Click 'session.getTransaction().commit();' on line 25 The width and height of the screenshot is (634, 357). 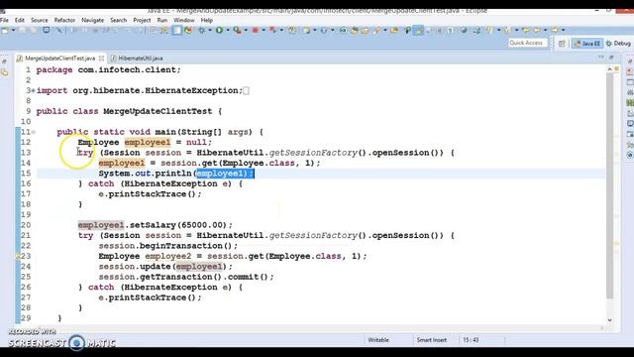186,277
